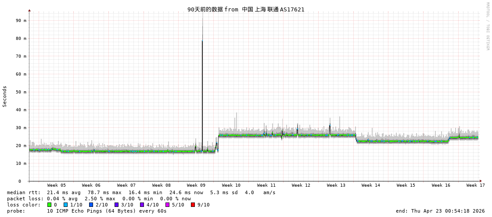
Task: Click the purple 3/10 loss swatch
Action: pyautogui.click(x=117, y=205)
